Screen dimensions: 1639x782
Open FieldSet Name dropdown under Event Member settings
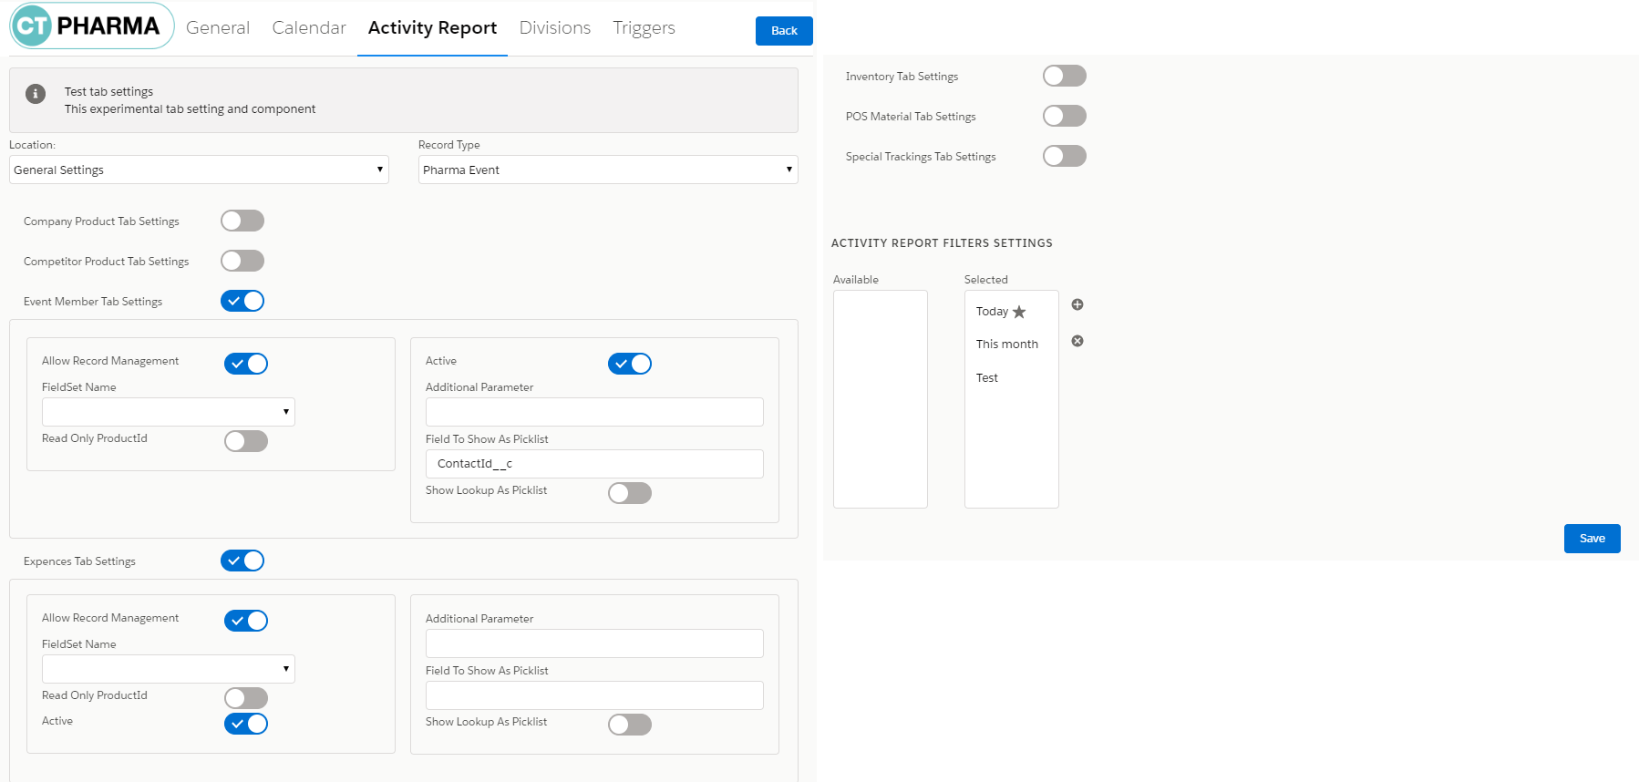[168, 412]
